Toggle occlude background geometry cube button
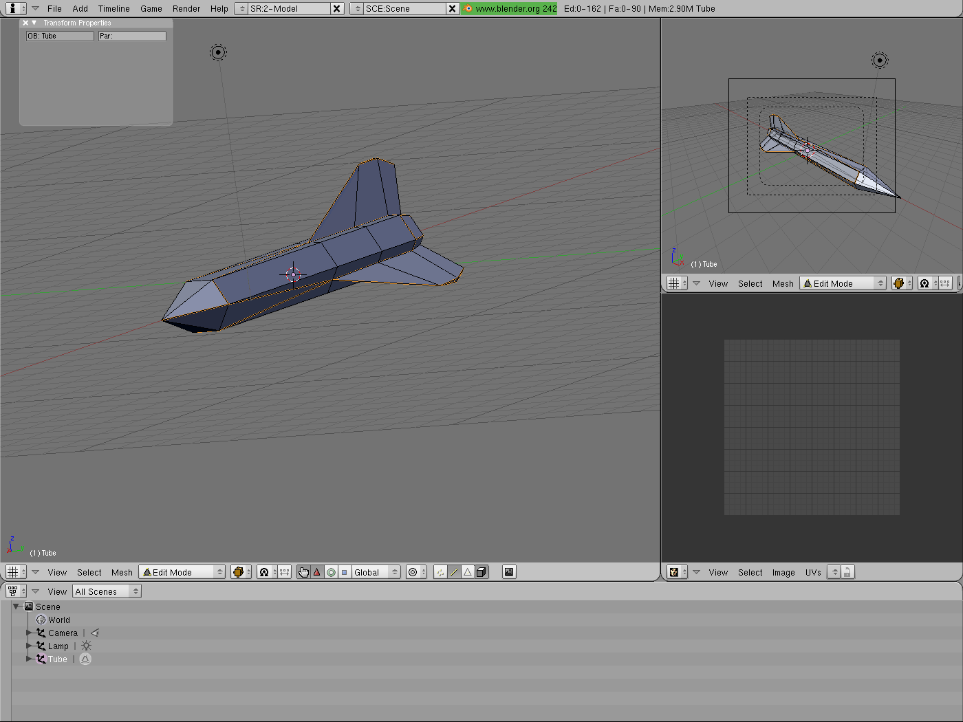The width and height of the screenshot is (963, 722). [x=481, y=572]
